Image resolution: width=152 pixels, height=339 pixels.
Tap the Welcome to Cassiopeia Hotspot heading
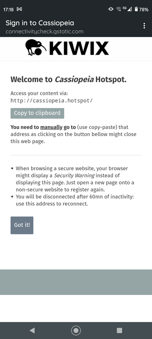pyautogui.click(x=68, y=79)
